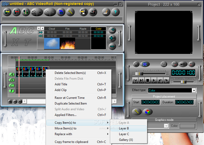Click the export to disk icon
Screen dimensions: 204x145
point(83,12)
